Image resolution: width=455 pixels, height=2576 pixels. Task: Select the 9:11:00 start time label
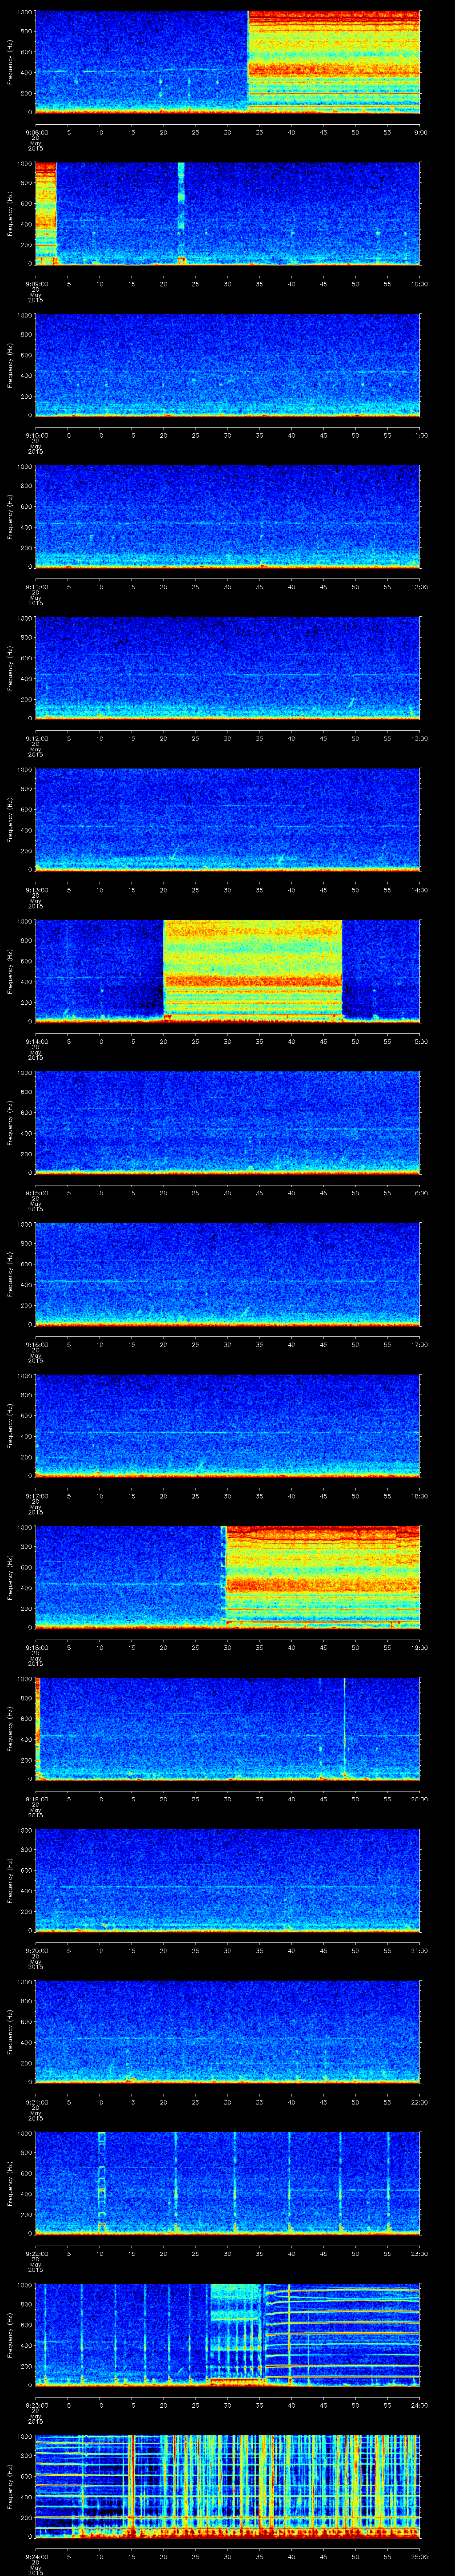[36, 587]
